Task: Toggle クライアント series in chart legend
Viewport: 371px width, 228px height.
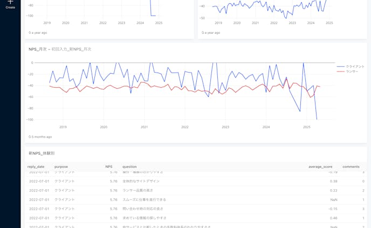Action: (355, 67)
